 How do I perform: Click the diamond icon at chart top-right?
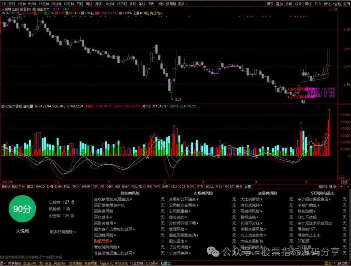[x=330, y=10]
